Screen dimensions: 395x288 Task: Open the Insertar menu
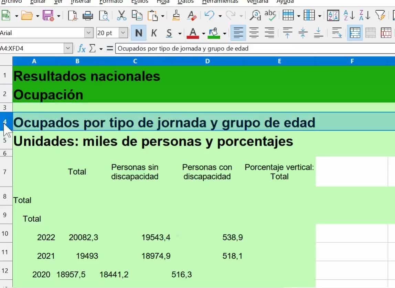tap(81, 1)
